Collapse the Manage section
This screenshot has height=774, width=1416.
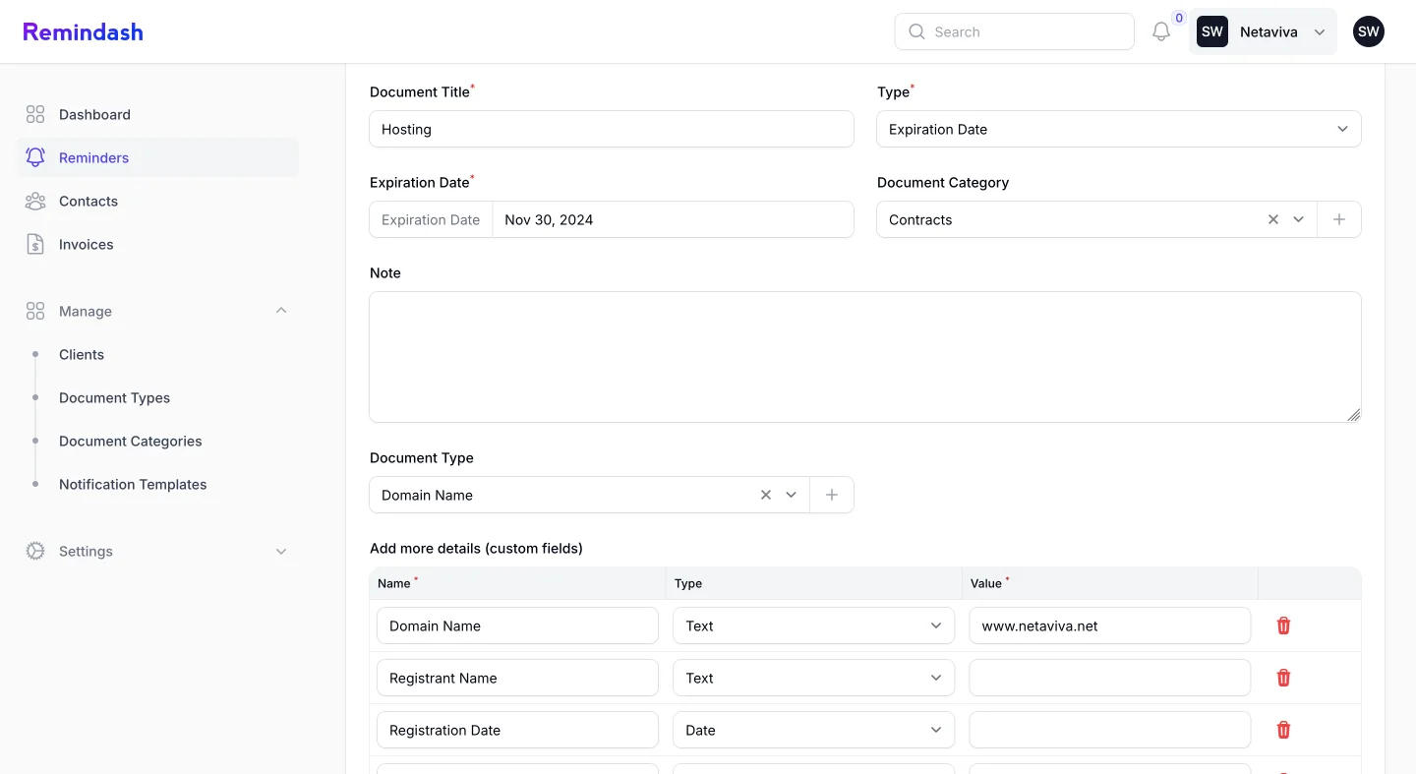[281, 311]
